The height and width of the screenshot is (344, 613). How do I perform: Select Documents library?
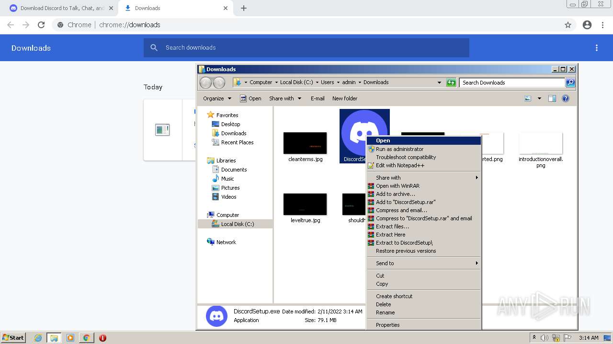234,170
